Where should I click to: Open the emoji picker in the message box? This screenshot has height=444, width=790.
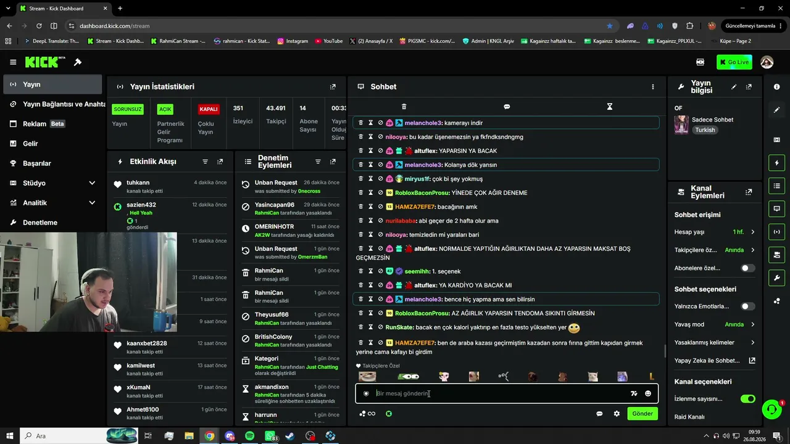click(647, 393)
